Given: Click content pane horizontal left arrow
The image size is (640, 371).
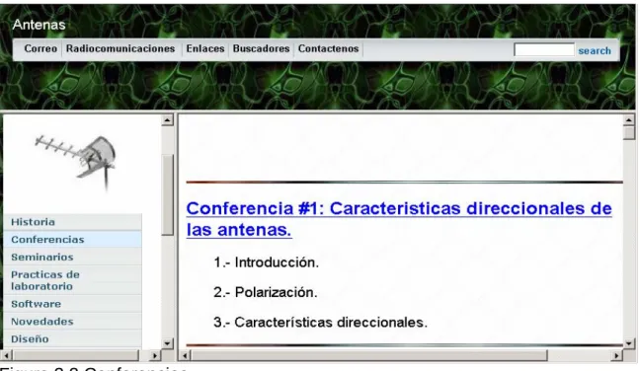Looking at the screenshot, I should (185, 356).
